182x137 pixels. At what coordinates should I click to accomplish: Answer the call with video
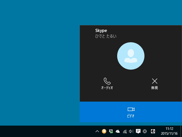(131, 112)
